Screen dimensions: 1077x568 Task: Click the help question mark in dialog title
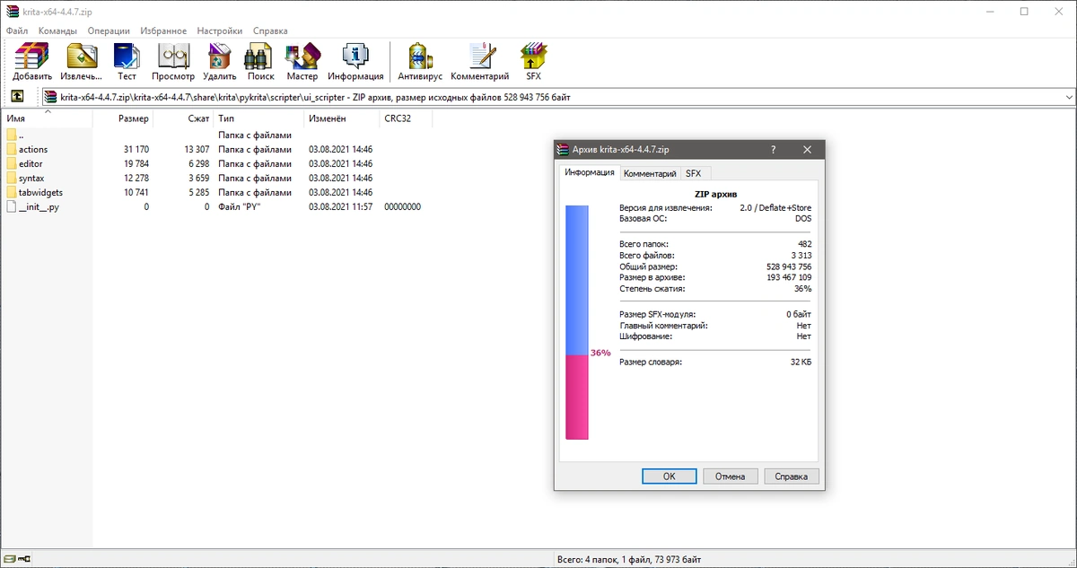tap(774, 150)
